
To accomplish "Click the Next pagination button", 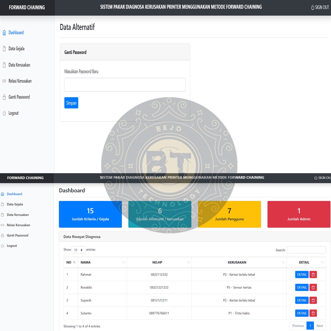I will coord(320,326).
